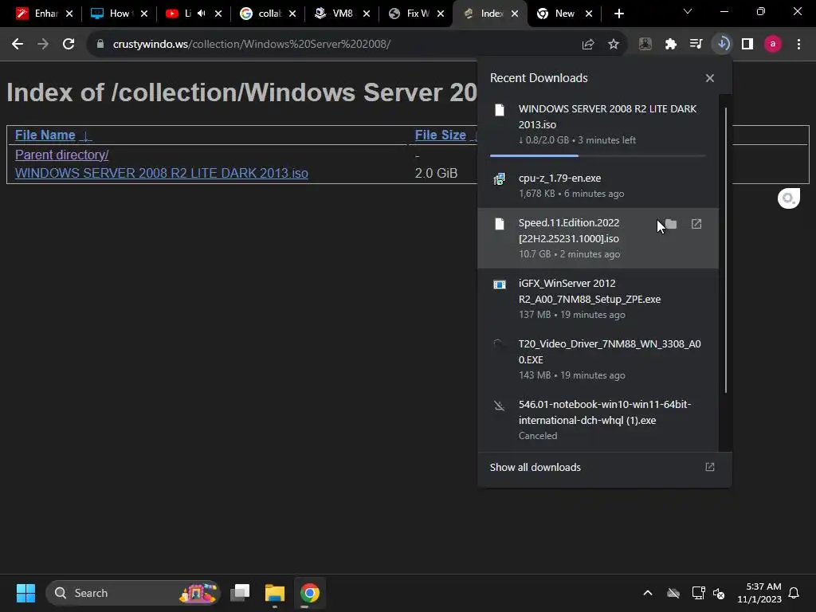Switch to the Fix W tab
Viewport: 816px width, 612px height.
pos(416,14)
